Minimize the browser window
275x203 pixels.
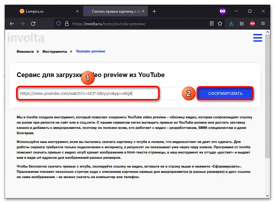click(x=236, y=11)
